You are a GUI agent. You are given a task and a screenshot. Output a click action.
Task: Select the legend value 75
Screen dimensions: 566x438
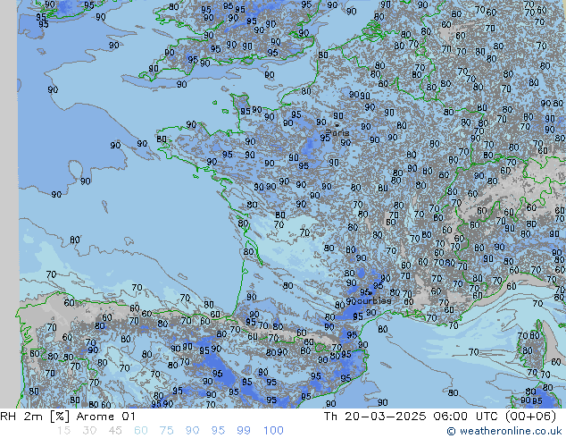[x=166, y=431]
